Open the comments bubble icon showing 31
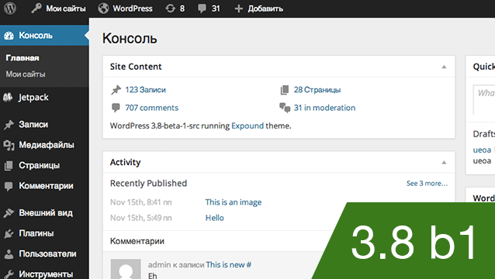This screenshot has height=279, width=495. tap(202, 9)
